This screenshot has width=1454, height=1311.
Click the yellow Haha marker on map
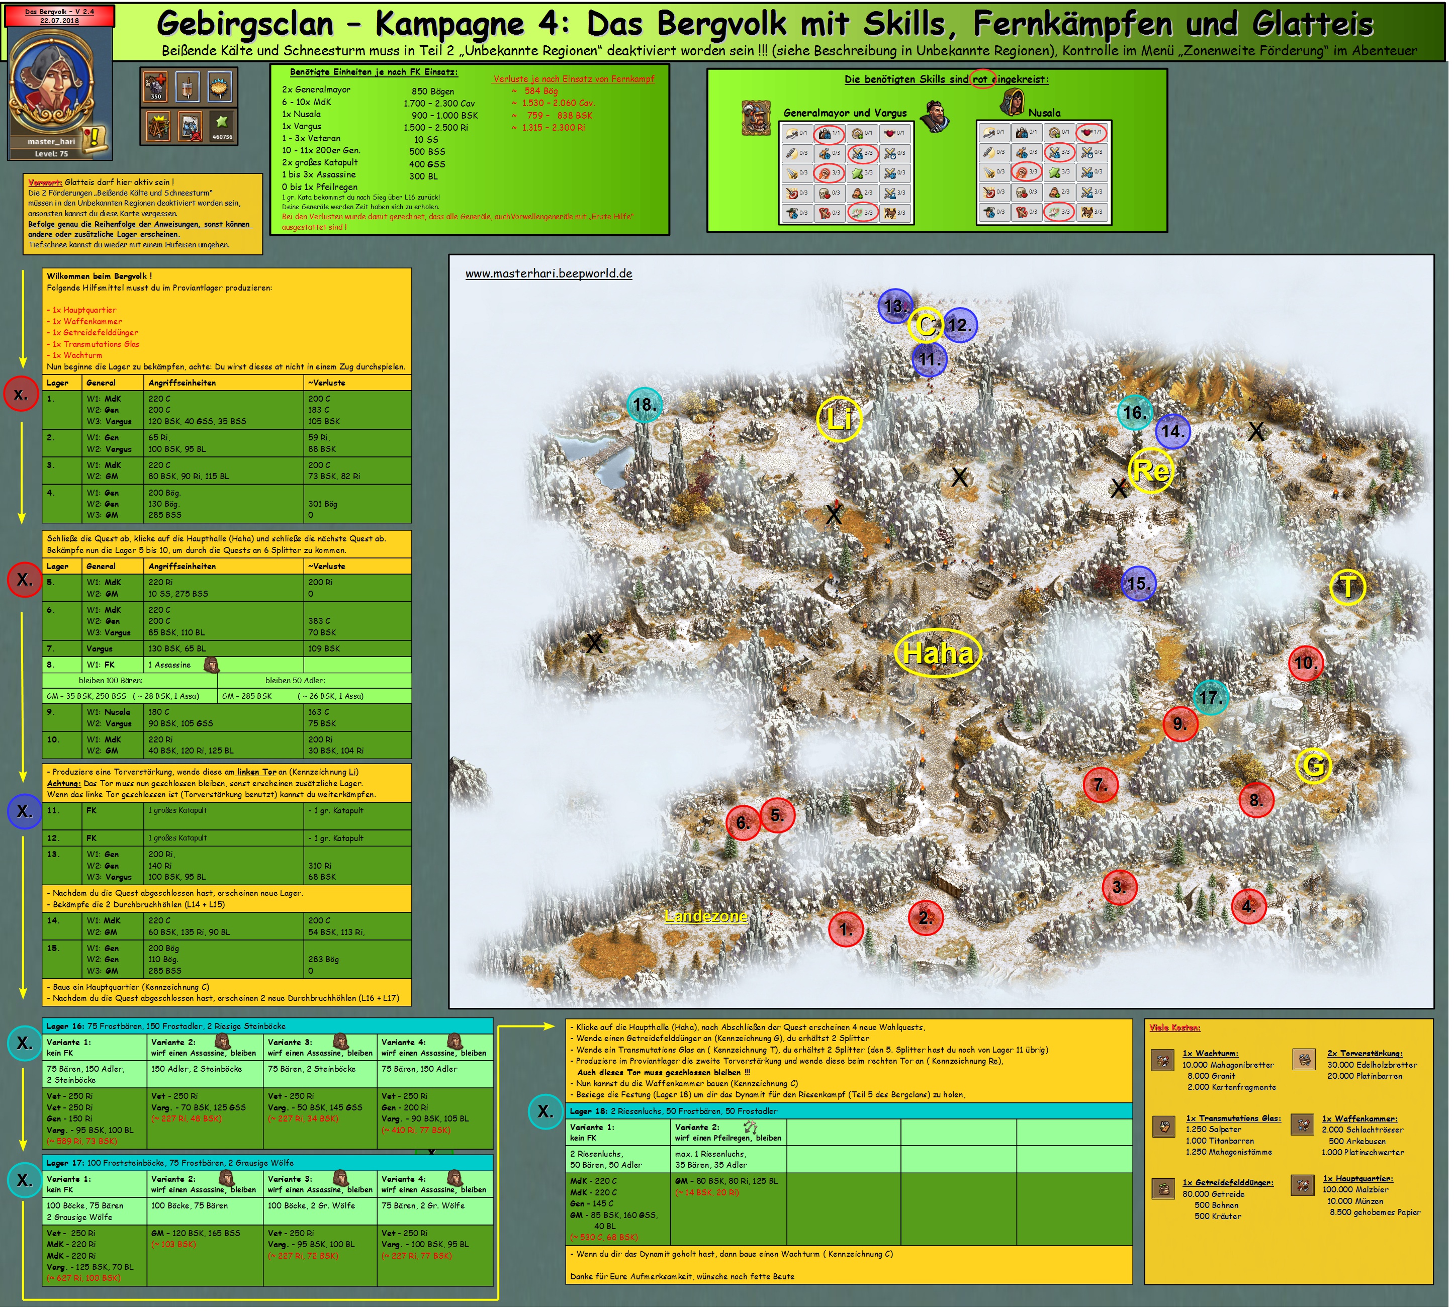point(937,653)
